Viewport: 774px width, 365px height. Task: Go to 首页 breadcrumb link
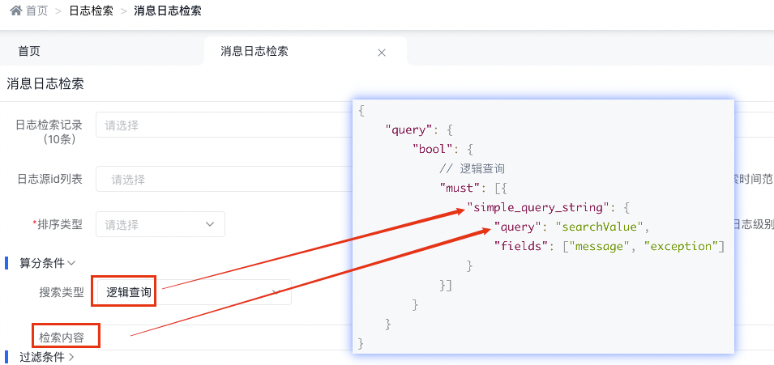pyautogui.click(x=36, y=11)
